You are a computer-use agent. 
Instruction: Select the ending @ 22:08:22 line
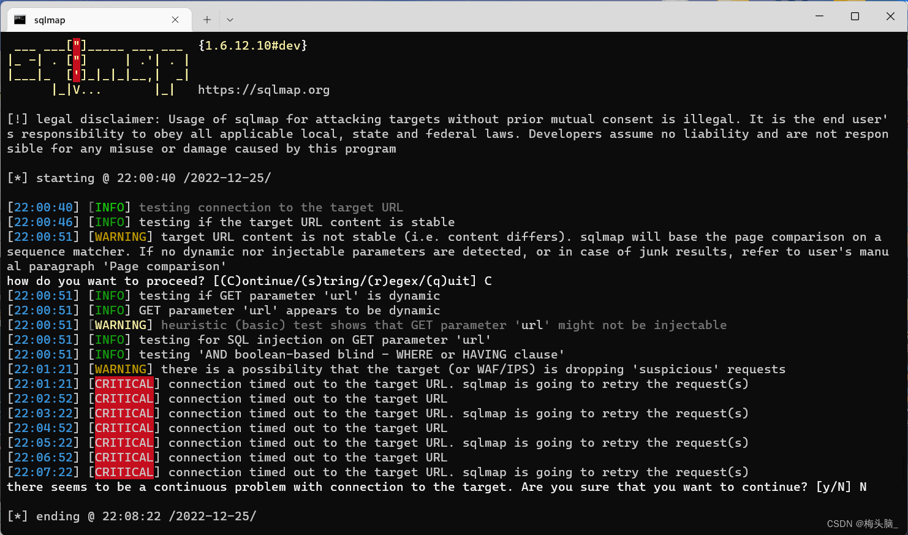click(132, 516)
